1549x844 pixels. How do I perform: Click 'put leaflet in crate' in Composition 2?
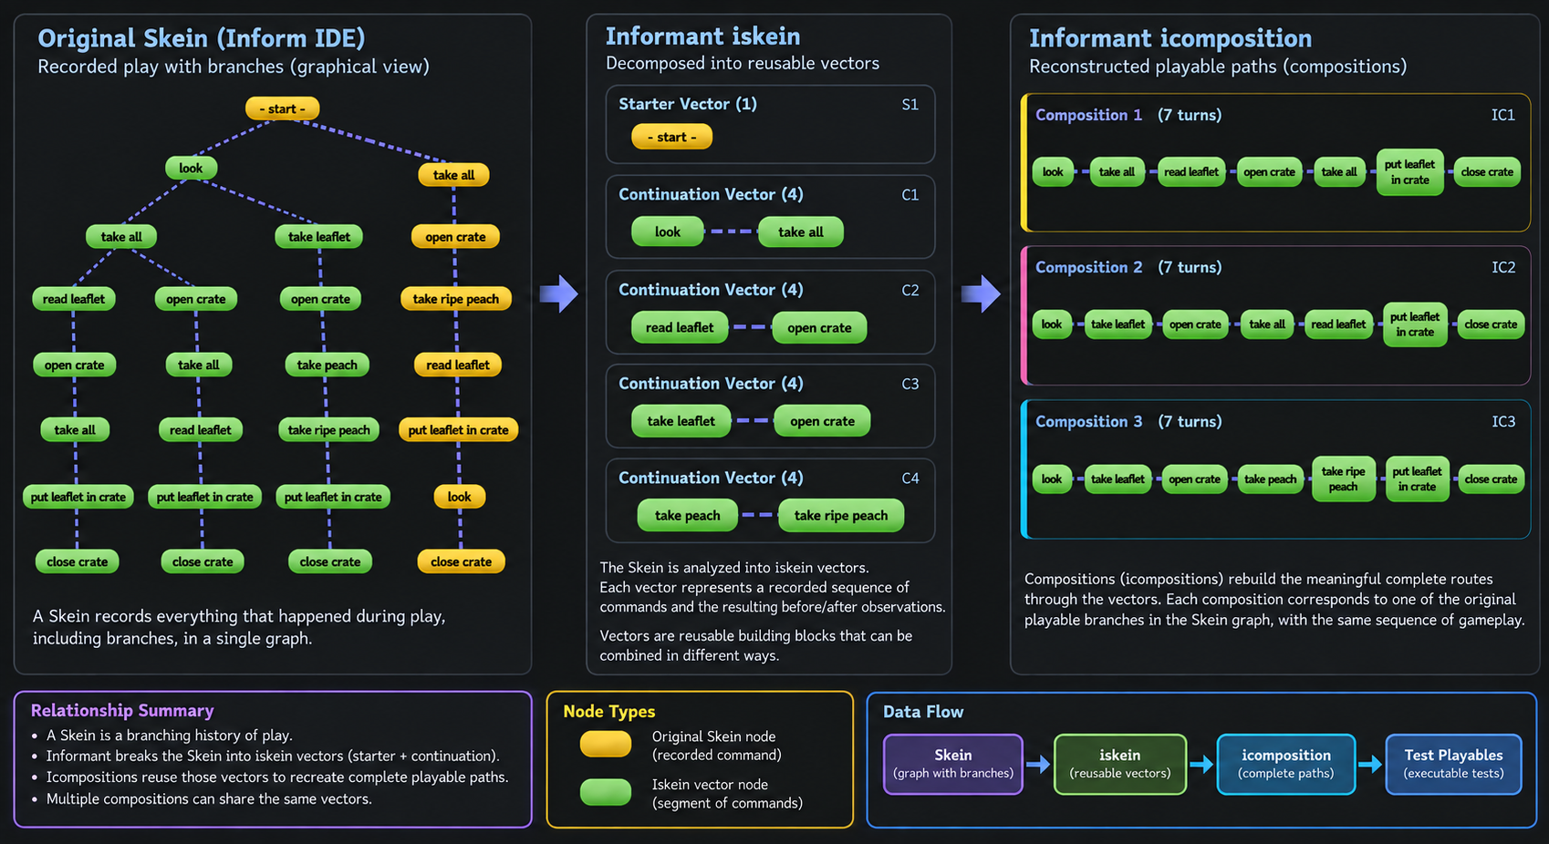(1415, 324)
